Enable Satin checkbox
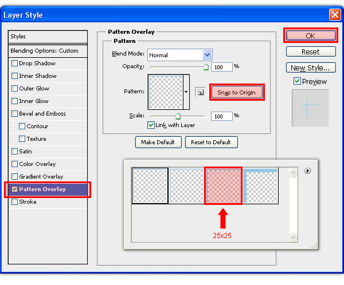Screen dimensions: 344x285 (14, 152)
